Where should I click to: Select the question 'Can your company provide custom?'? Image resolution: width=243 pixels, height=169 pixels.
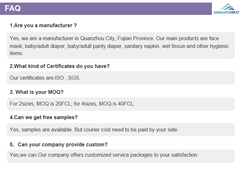tap(59, 144)
